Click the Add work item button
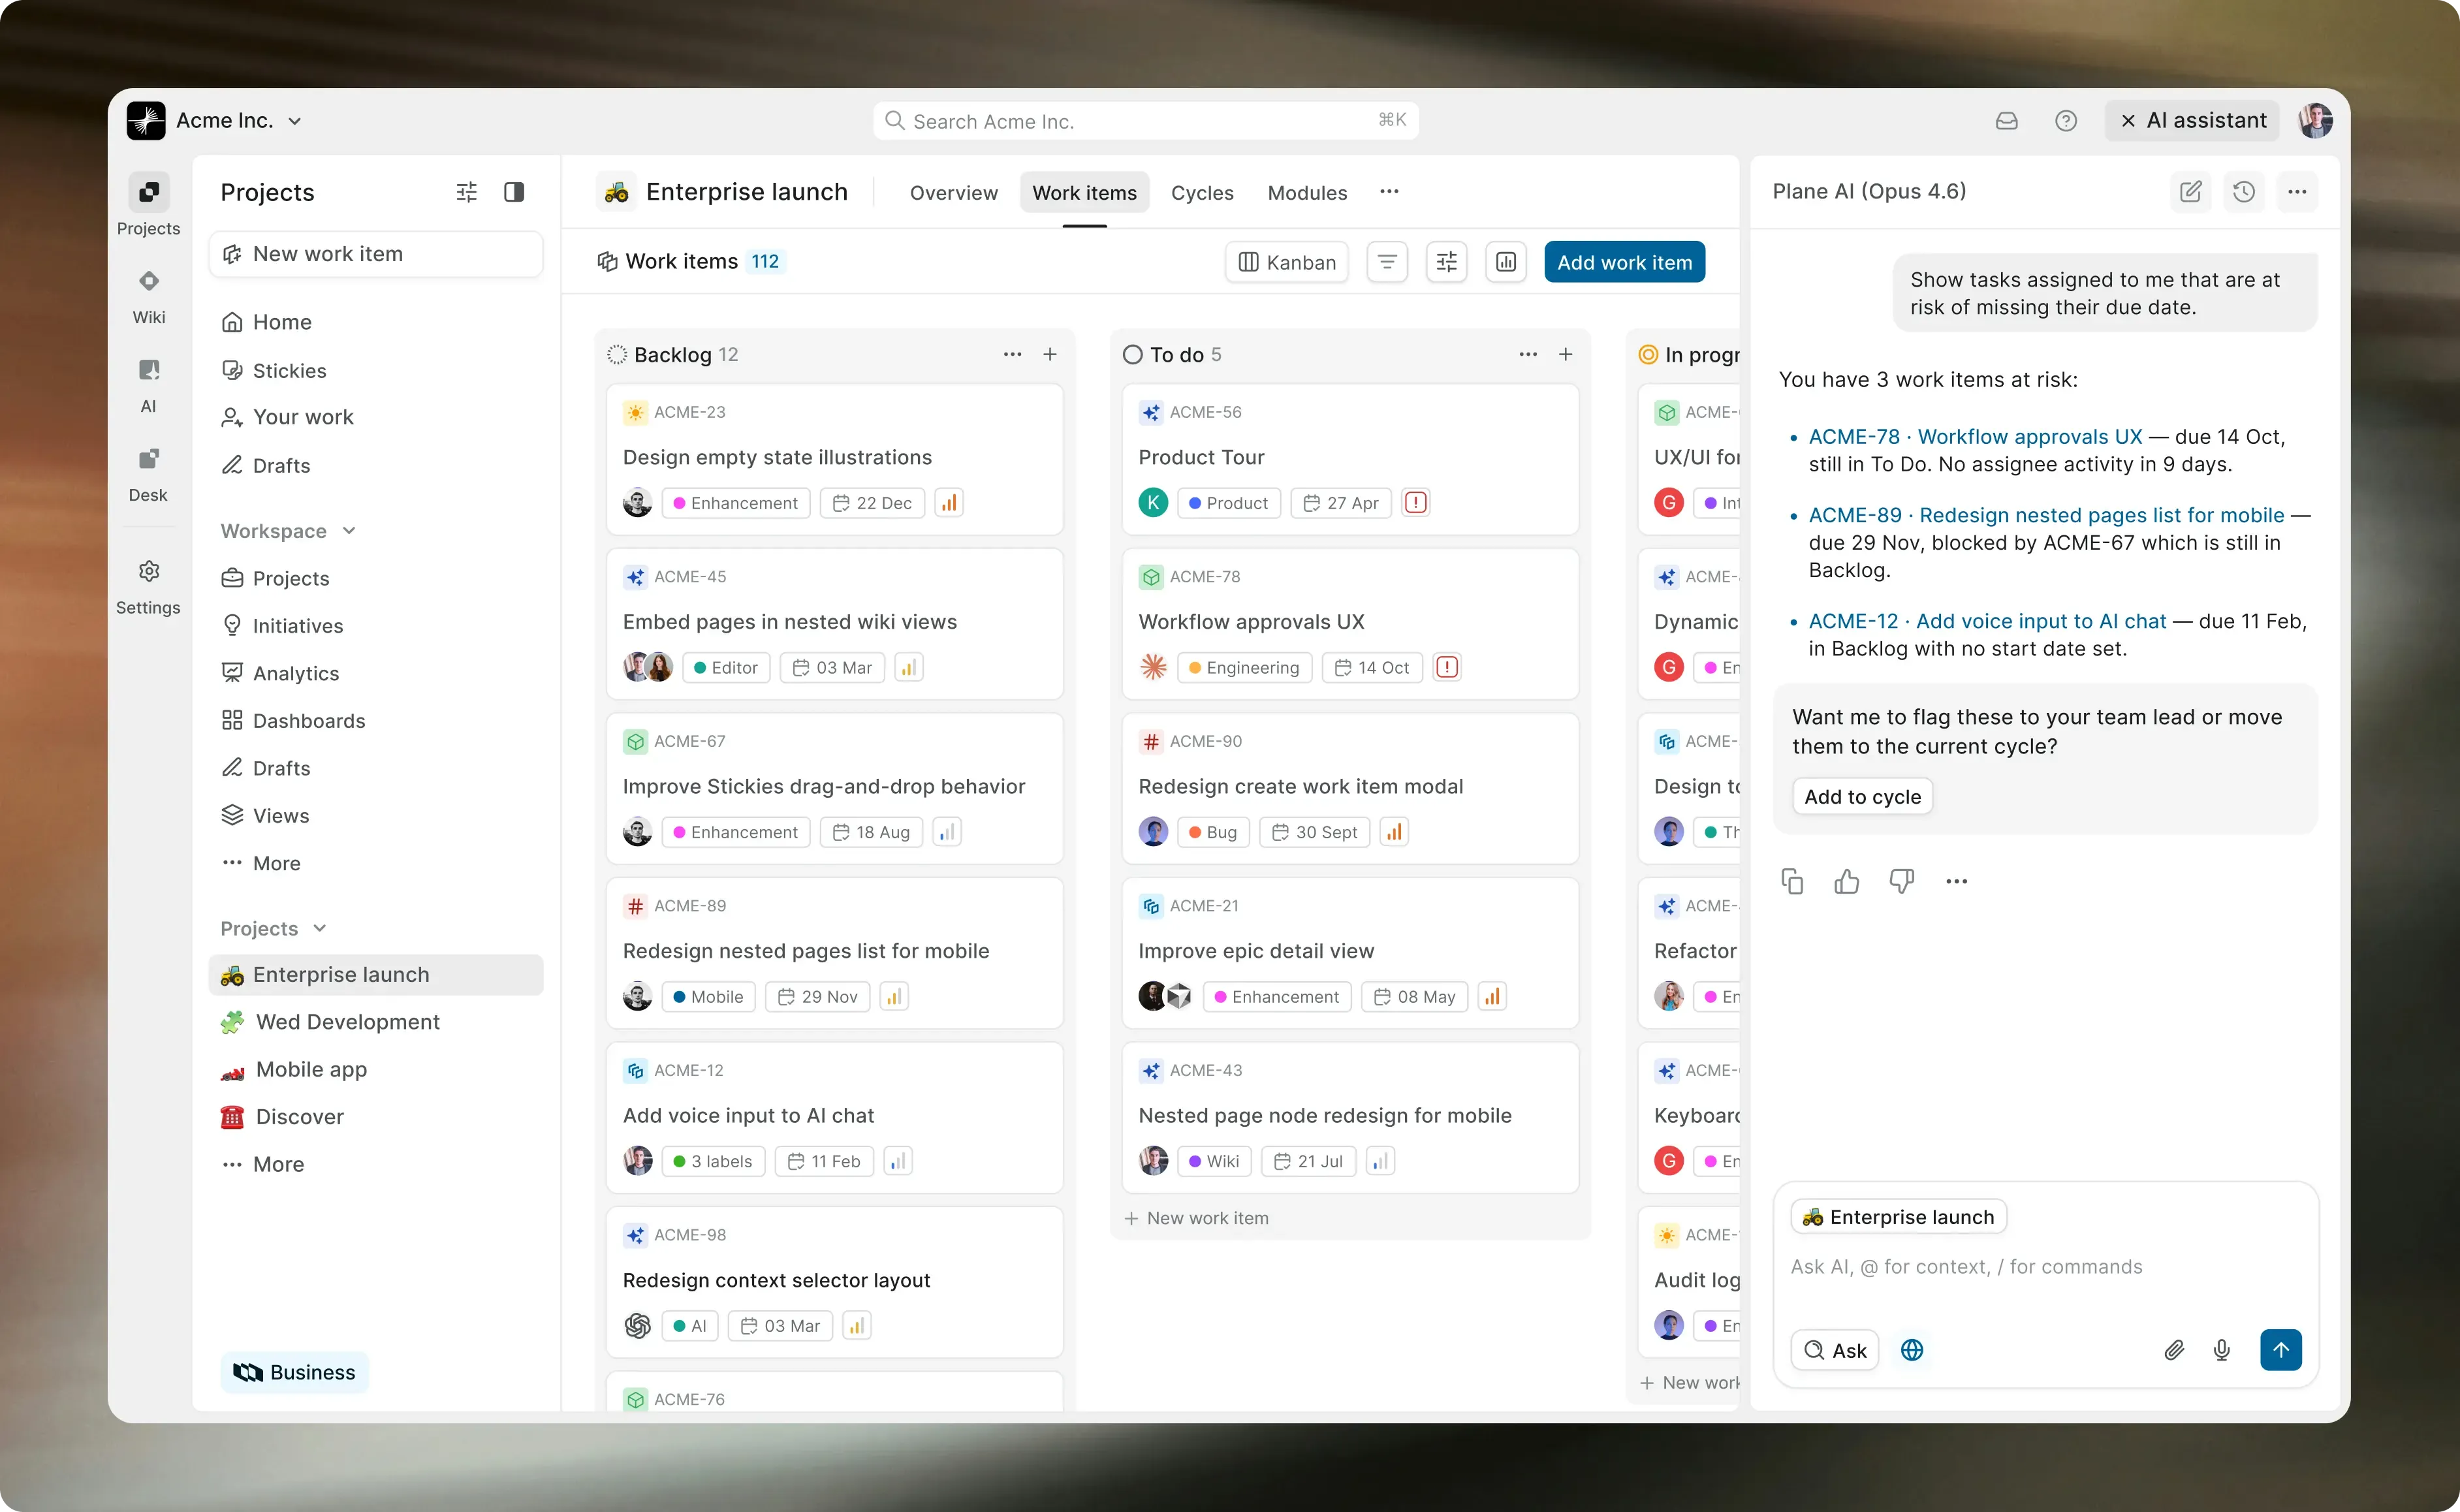 (x=1624, y=262)
